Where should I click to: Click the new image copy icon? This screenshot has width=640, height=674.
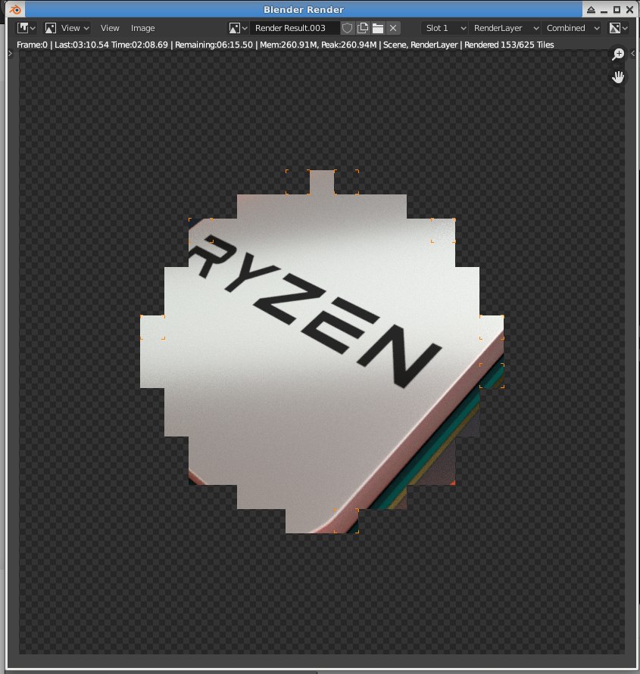[363, 29]
